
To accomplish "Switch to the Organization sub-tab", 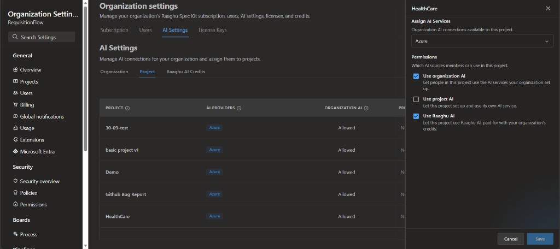I will (114, 72).
